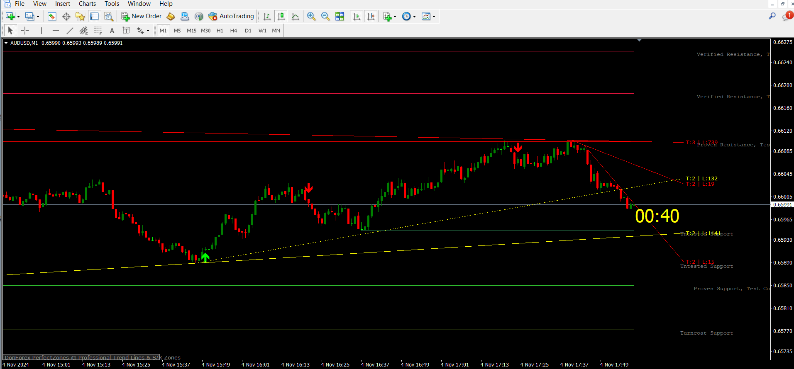The image size is (794, 369).
Task: Click the chart shift marker triangle
Action: pos(640,40)
